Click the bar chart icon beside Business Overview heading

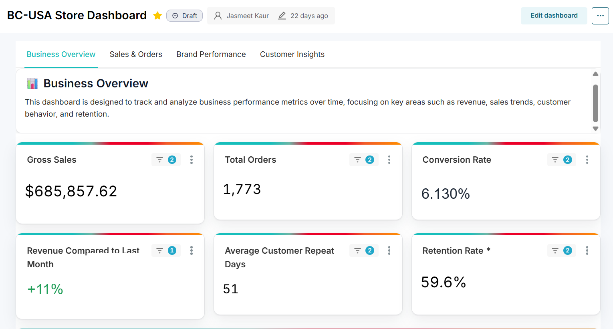(x=32, y=83)
